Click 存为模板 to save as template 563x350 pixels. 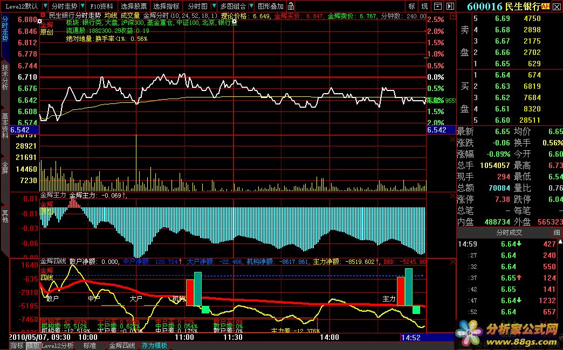point(154,346)
